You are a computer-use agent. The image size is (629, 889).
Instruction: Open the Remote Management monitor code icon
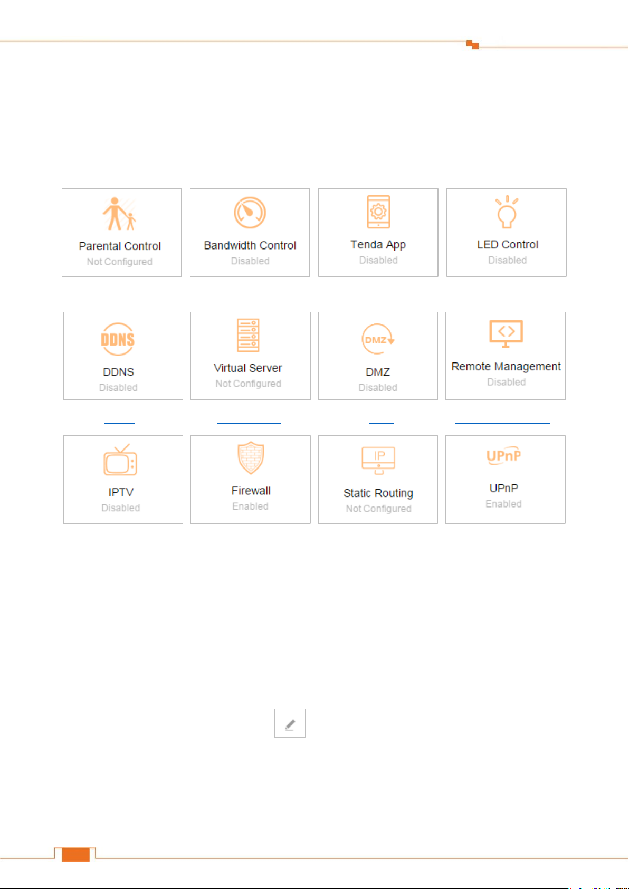506,334
